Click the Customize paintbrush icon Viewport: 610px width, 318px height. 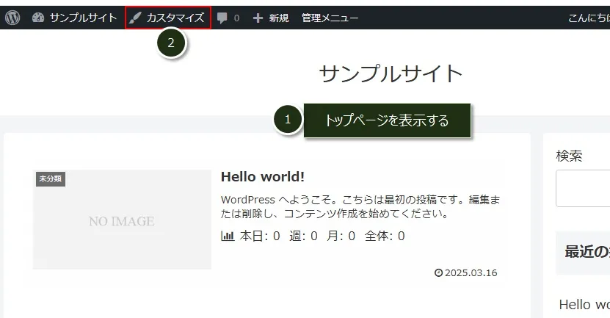135,18
